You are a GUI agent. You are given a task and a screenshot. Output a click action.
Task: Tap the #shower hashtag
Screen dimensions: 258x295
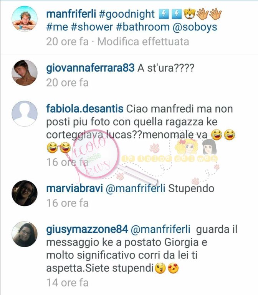(92, 27)
